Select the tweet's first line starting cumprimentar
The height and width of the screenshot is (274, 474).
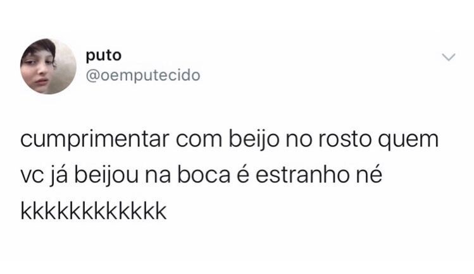pos(230,141)
